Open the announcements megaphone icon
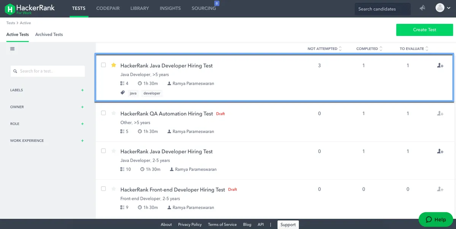Image resolution: width=456 pixels, height=229 pixels. point(422,8)
